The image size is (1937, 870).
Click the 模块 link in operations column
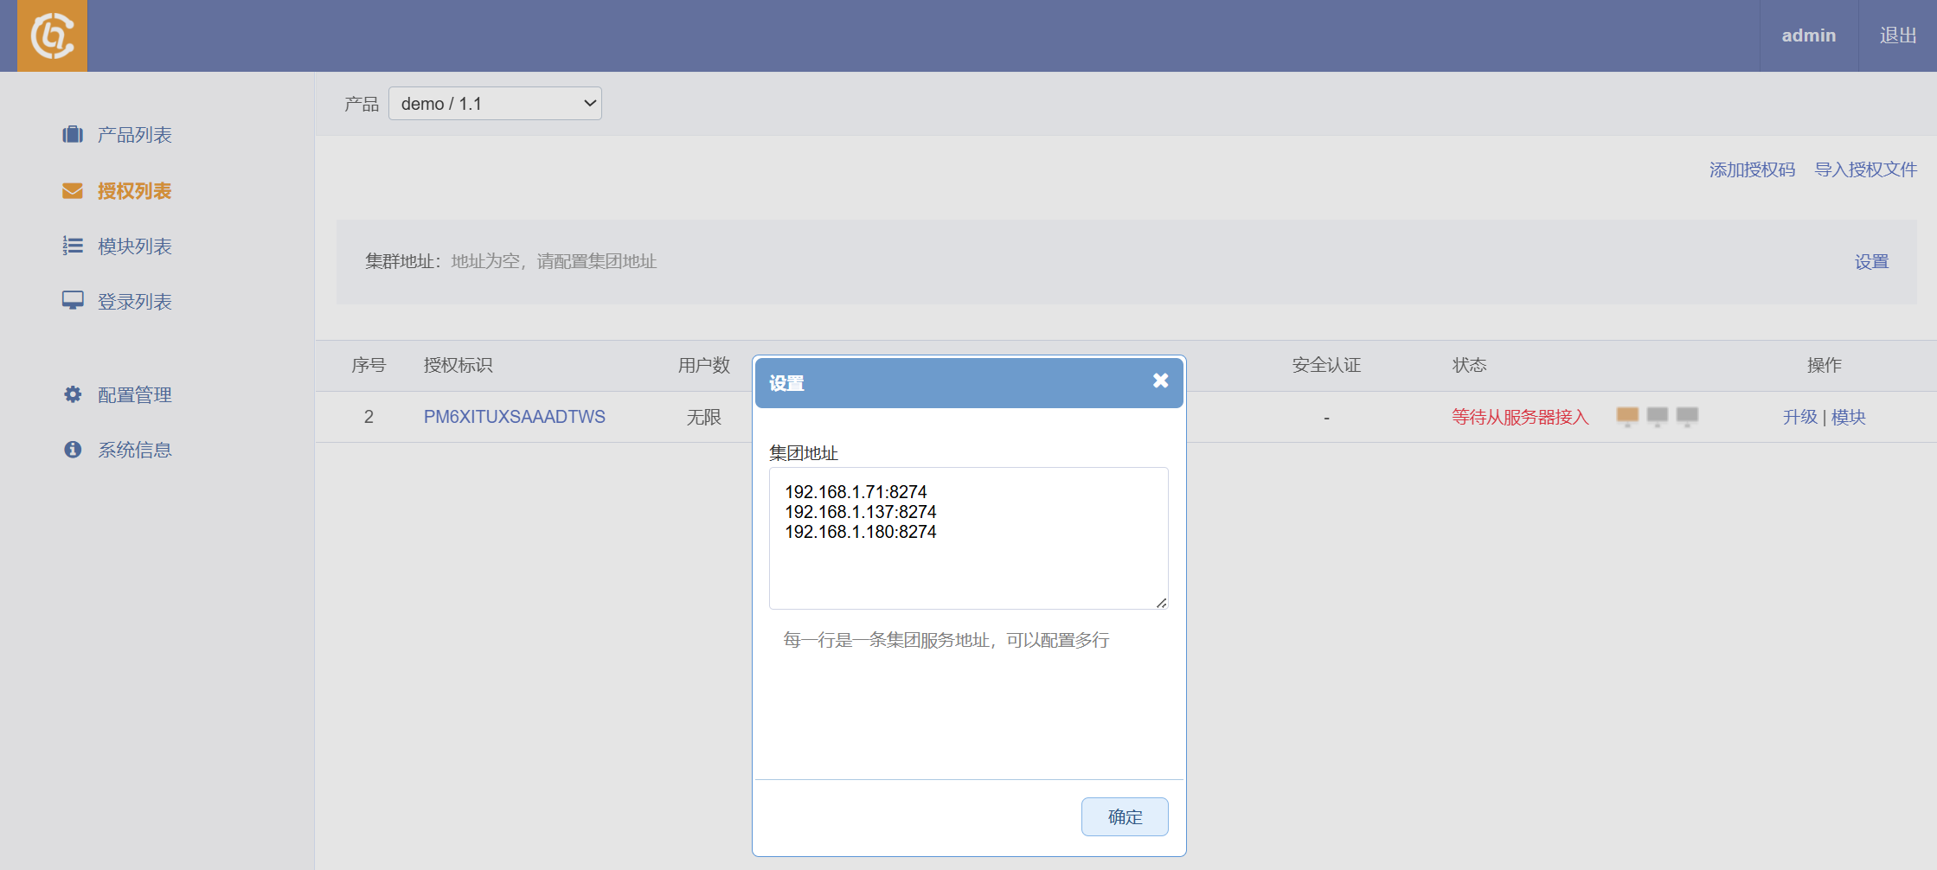click(x=1848, y=416)
